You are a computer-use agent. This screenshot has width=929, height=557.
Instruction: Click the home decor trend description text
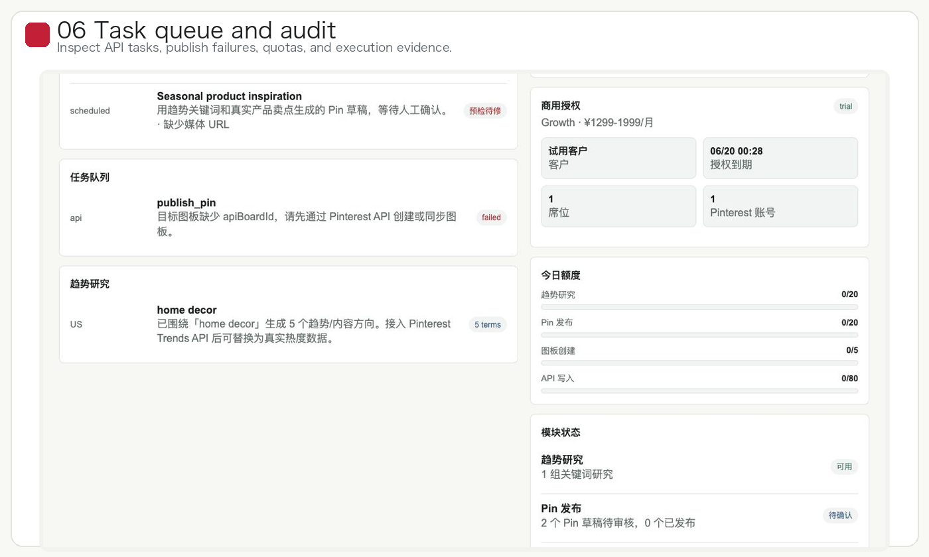tap(304, 331)
